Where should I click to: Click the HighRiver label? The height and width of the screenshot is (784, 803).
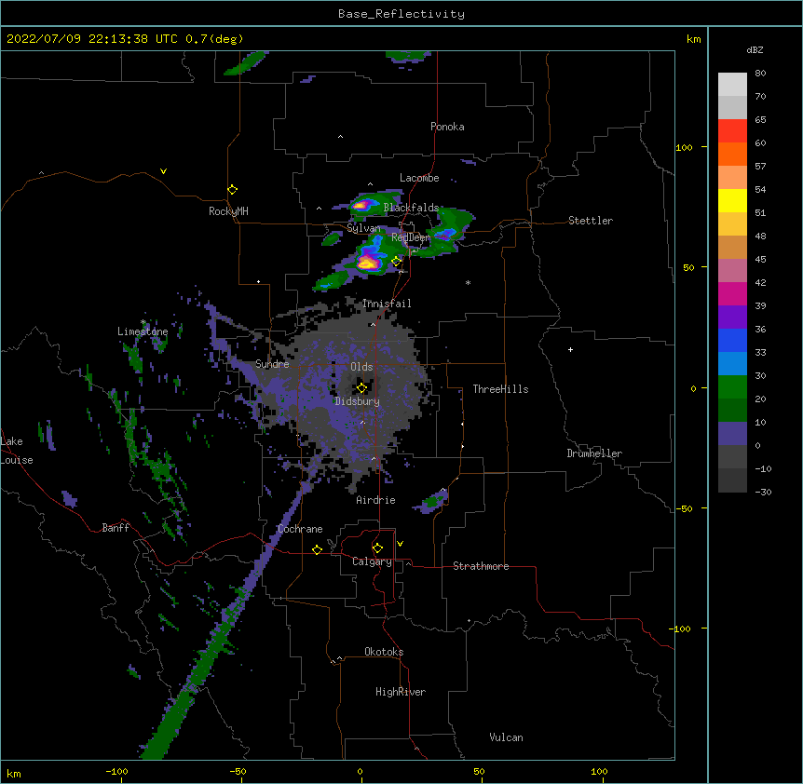point(401,692)
